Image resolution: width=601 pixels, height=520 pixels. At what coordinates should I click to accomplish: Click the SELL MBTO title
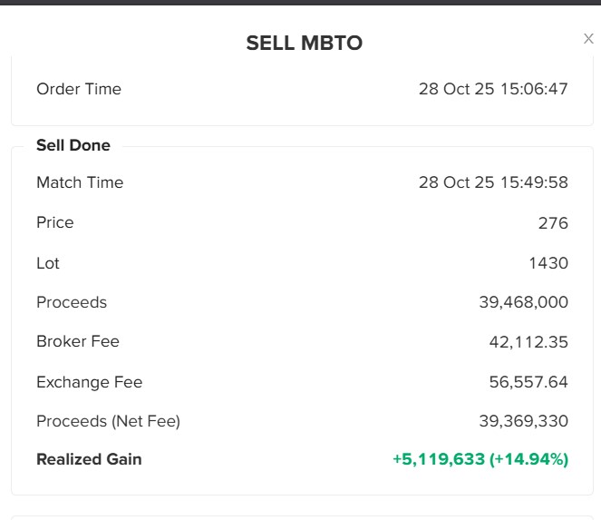pos(305,44)
